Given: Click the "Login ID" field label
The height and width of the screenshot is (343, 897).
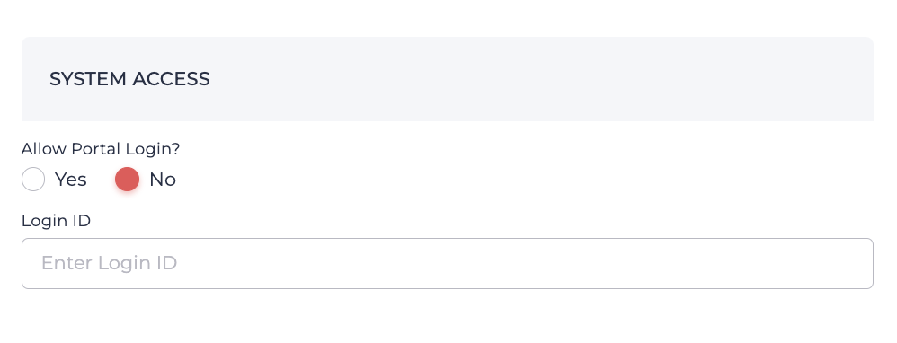Looking at the screenshot, I should coord(56,221).
